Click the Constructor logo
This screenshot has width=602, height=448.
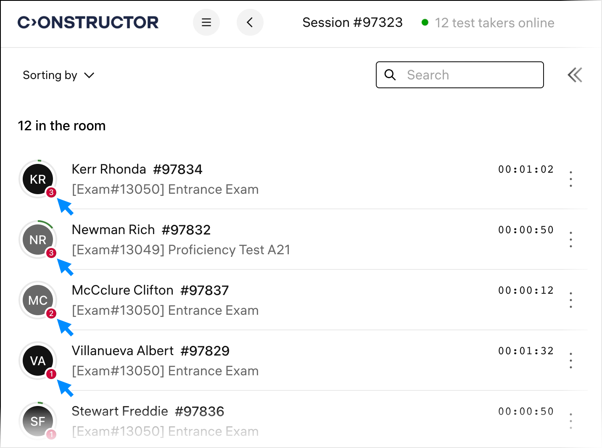coord(88,23)
